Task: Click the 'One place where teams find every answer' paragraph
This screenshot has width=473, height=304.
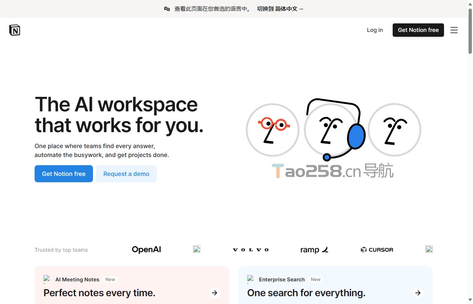Action: pyautogui.click(x=102, y=150)
